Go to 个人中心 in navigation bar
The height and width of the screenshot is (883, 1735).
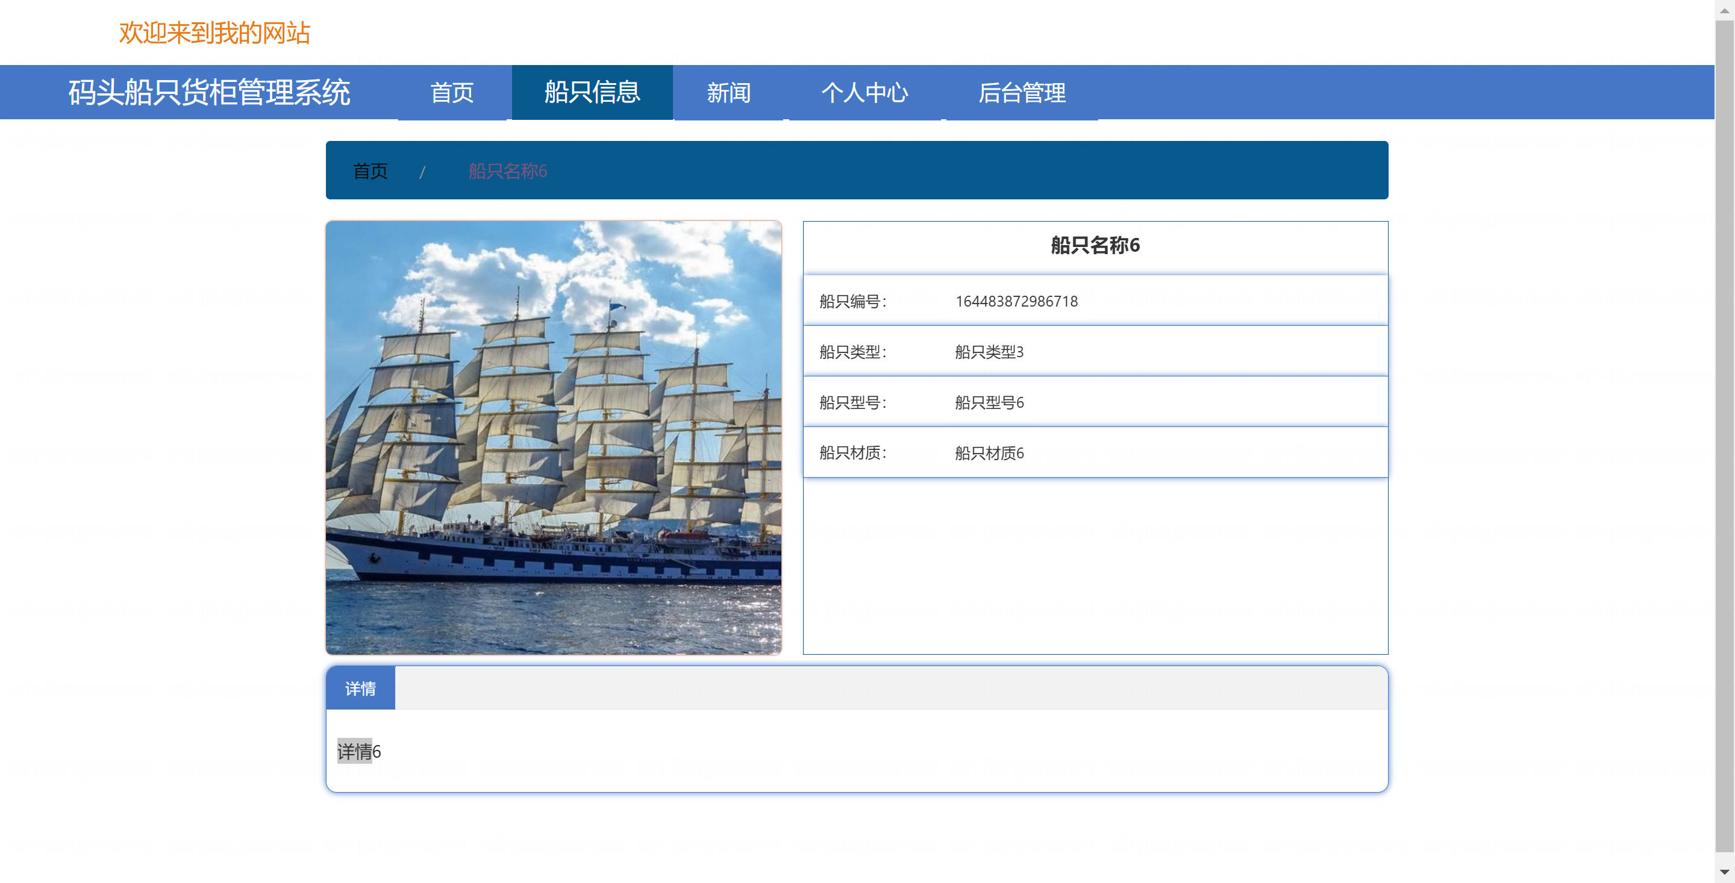pos(865,92)
